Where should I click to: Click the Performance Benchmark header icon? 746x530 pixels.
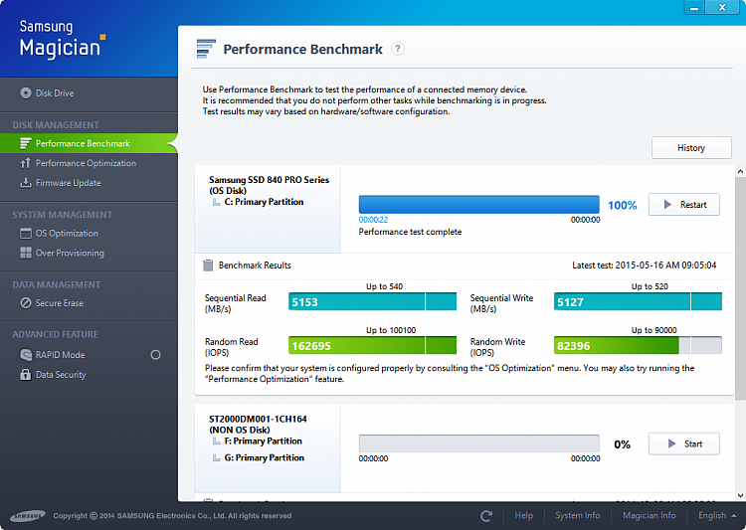pos(206,49)
